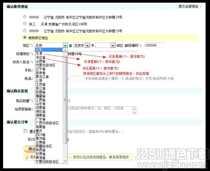Click the message box scroll-down arrow
The width and height of the screenshot is (210, 171).
pos(134,113)
